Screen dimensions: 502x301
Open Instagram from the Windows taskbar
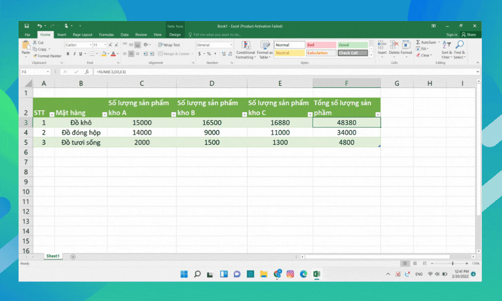point(290,274)
